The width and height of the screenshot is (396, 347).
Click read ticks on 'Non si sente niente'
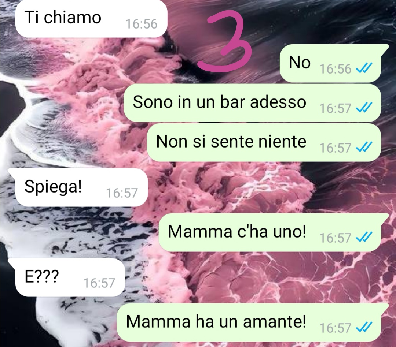tap(364, 148)
